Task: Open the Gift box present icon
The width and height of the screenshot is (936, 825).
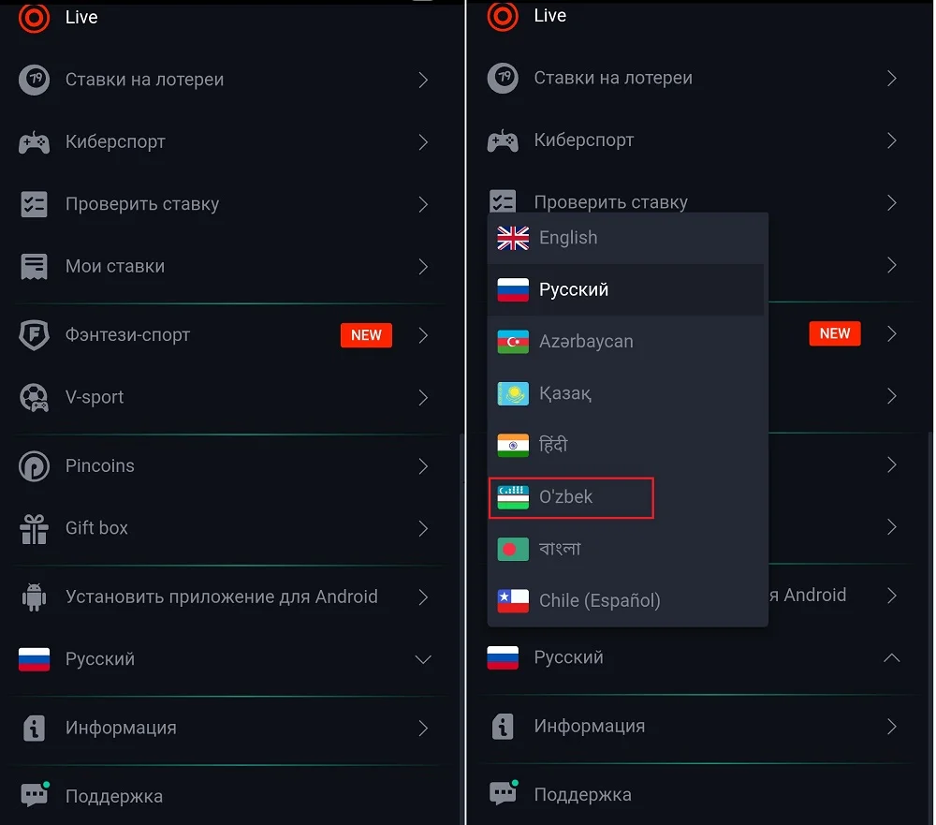Action: click(34, 528)
